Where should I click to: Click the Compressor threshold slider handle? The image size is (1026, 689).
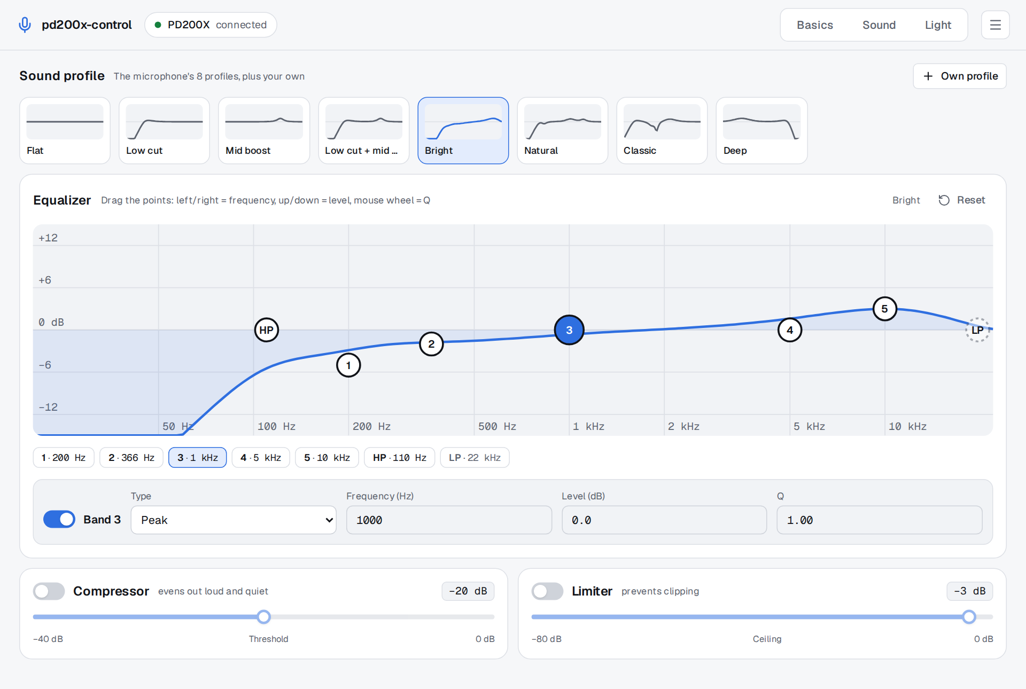coord(263,617)
